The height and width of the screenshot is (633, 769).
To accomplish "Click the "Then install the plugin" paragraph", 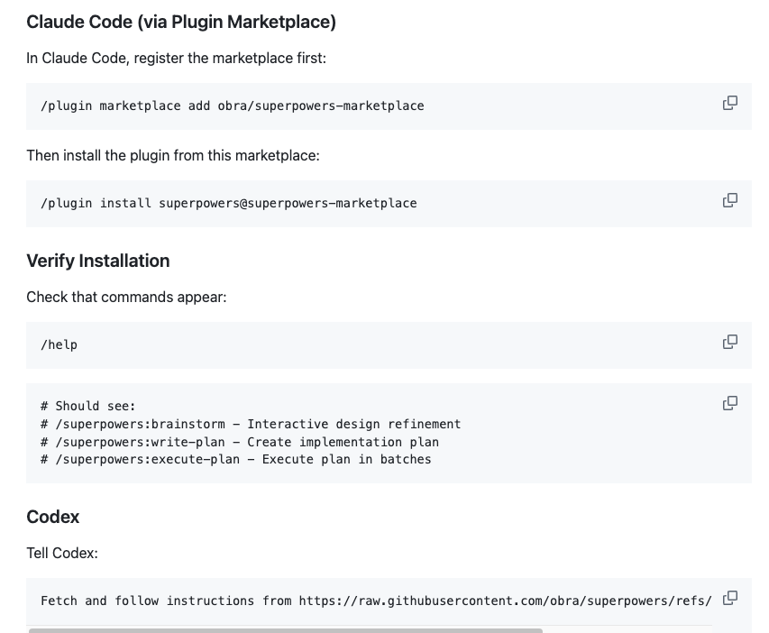I will [x=173, y=155].
